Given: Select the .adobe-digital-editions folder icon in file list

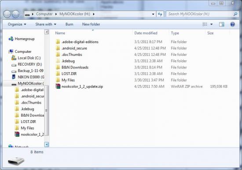Looking at the screenshot, I should click(58, 42).
